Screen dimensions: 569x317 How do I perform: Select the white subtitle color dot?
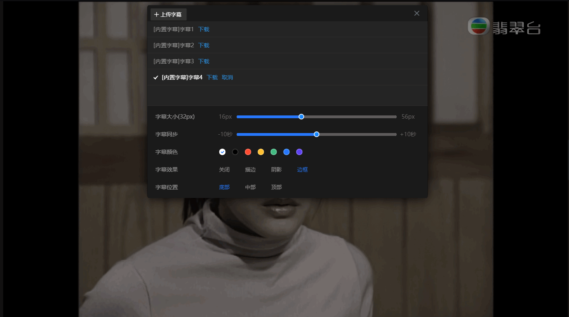point(223,152)
